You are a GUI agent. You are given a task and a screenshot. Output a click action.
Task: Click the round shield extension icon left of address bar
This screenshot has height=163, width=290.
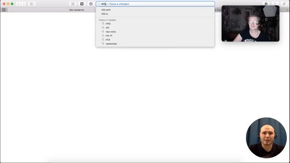coord(91,4)
